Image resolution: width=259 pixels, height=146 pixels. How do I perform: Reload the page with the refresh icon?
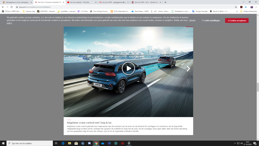click(x=12, y=7)
